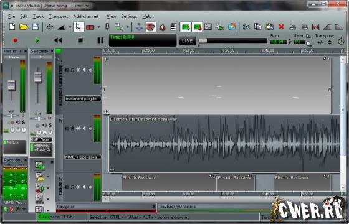
Task: Click the red Record button
Action: click(x=15, y=40)
